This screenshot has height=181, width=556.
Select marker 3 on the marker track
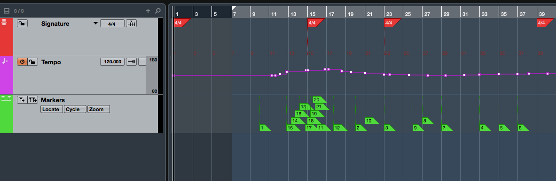pos(389,128)
